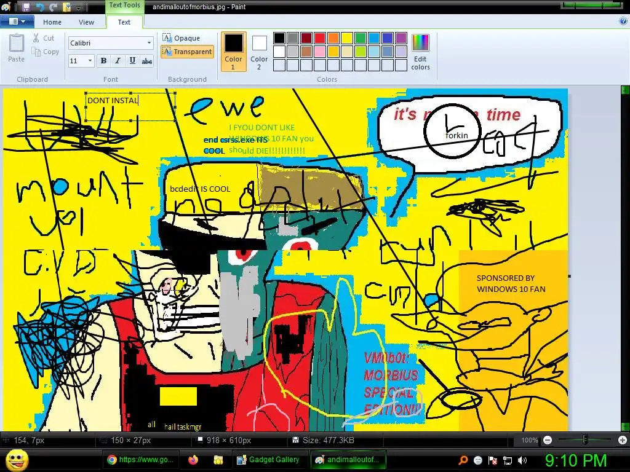
Task: Open the smiley face Start button
Action: click(x=17, y=460)
